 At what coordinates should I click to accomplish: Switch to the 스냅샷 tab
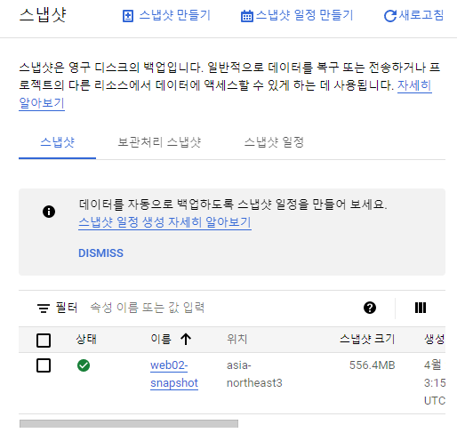(x=57, y=142)
